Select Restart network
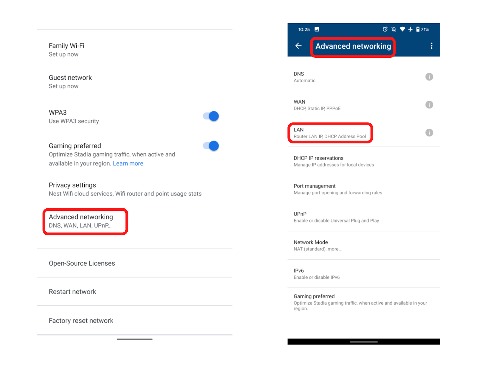Viewport: 477px width, 368px height. (x=134, y=291)
